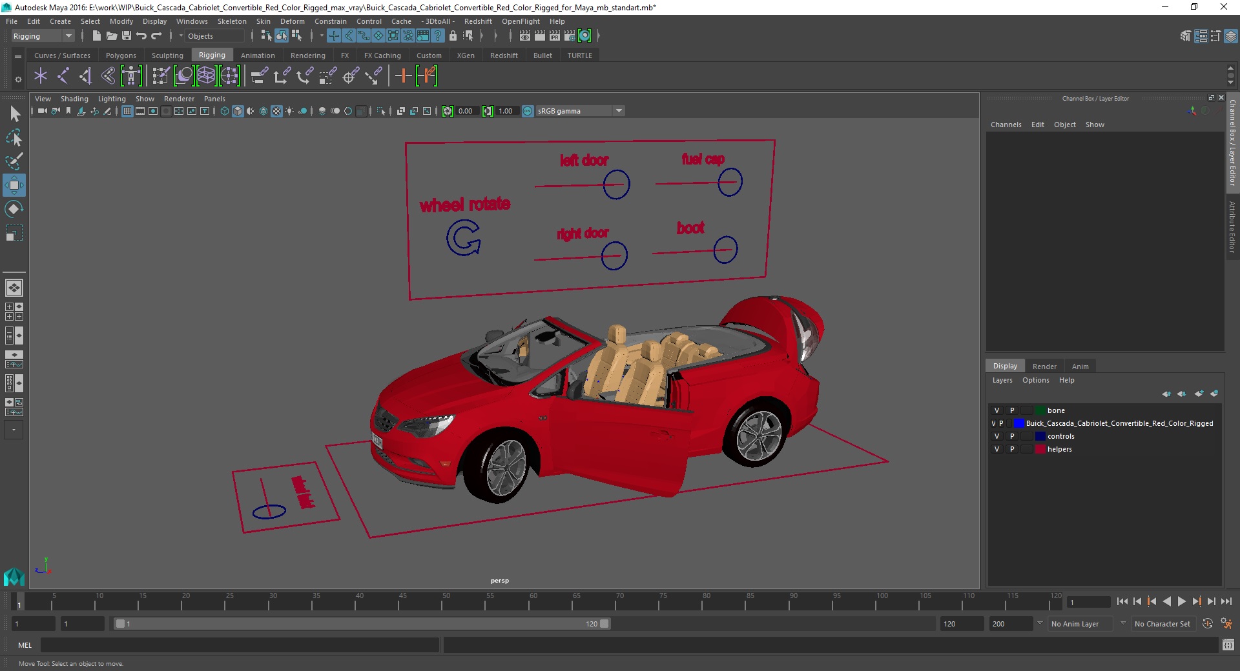The image size is (1240, 671).
Task: Select the Create Joints tool on the Rigging shelf
Action: [63, 76]
